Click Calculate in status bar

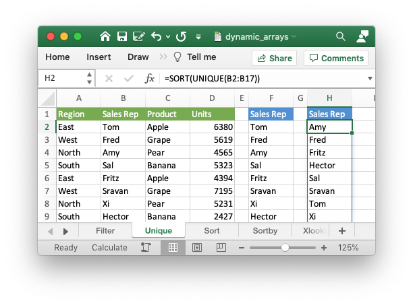(109, 248)
